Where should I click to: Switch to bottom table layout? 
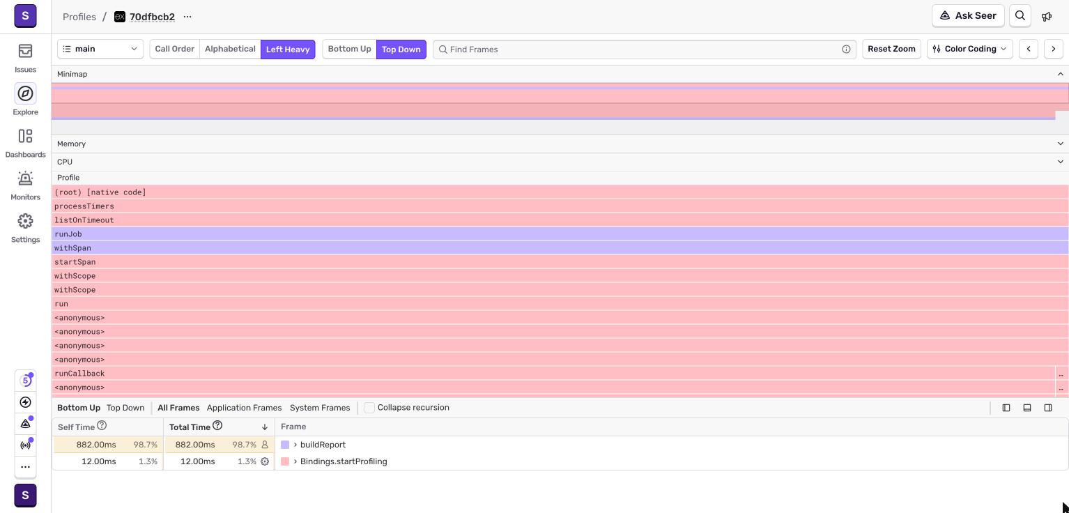tap(1027, 408)
